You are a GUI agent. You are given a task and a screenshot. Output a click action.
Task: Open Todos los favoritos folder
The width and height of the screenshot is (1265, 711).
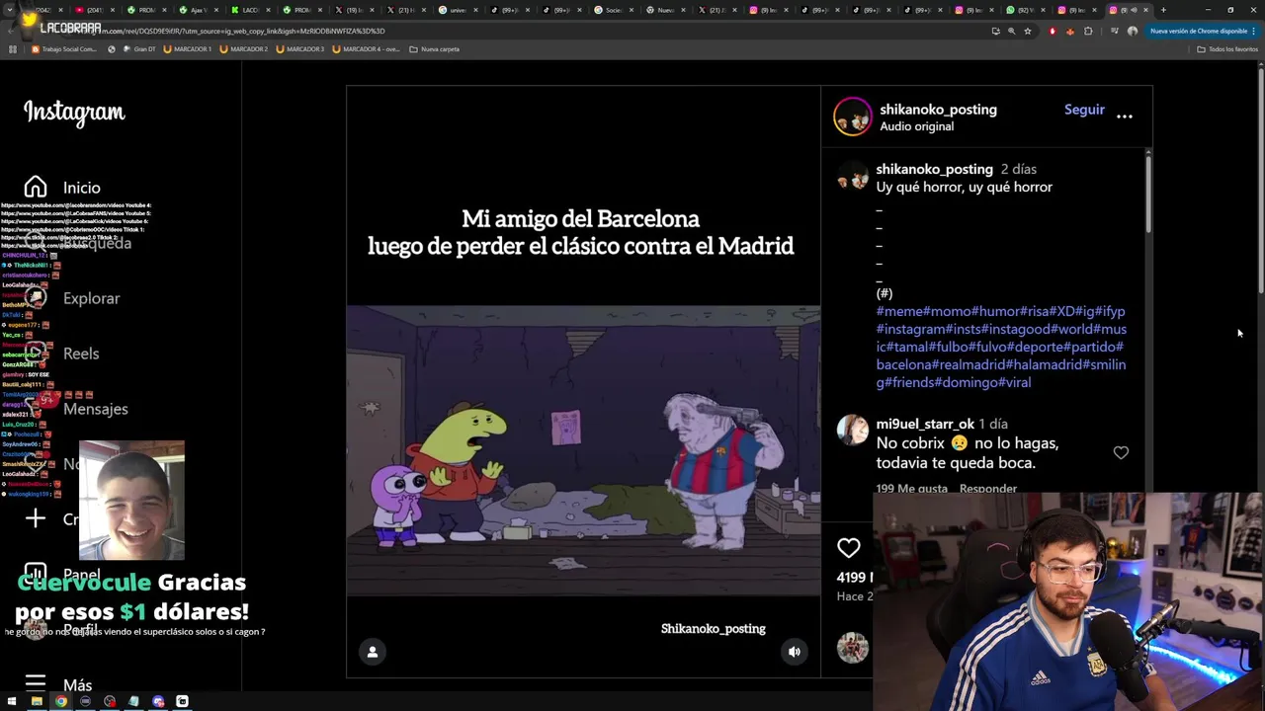point(1226,48)
